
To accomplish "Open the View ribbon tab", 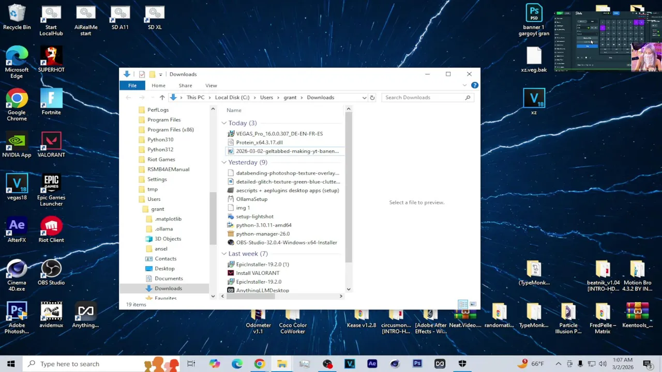I will click(x=211, y=85).
